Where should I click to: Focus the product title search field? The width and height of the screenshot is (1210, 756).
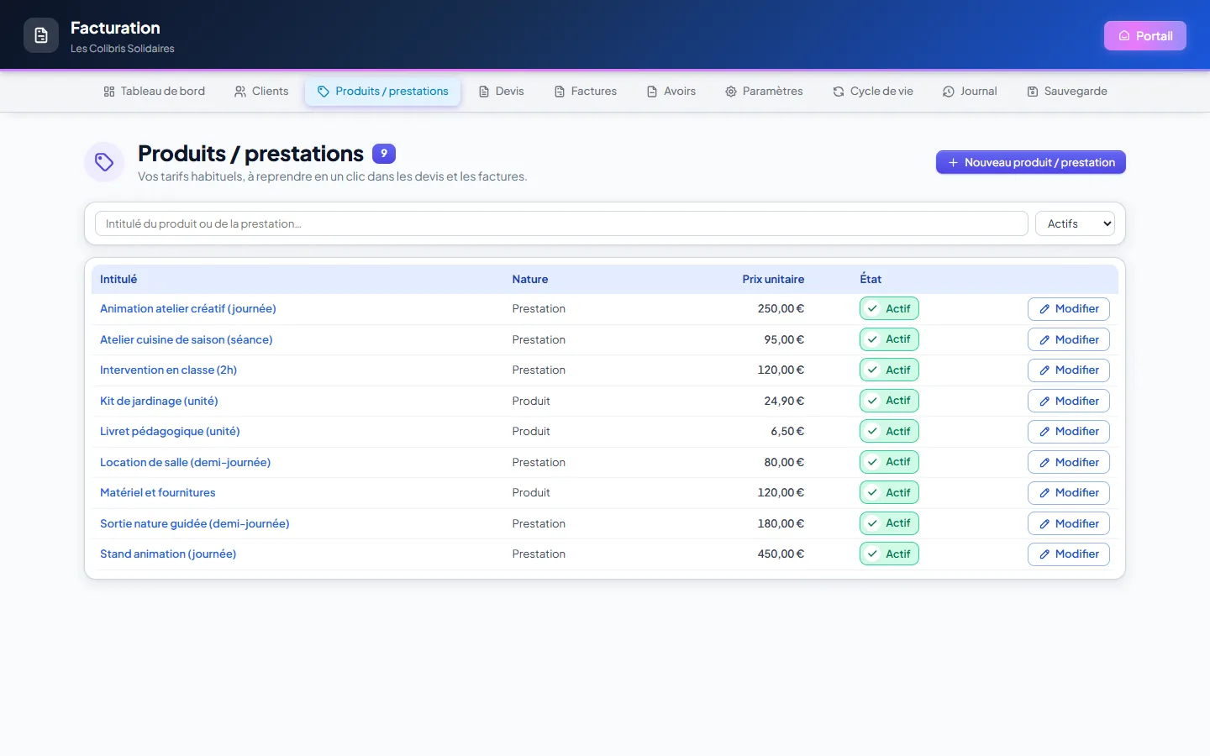pyautogui.click(x=561, y=223)
